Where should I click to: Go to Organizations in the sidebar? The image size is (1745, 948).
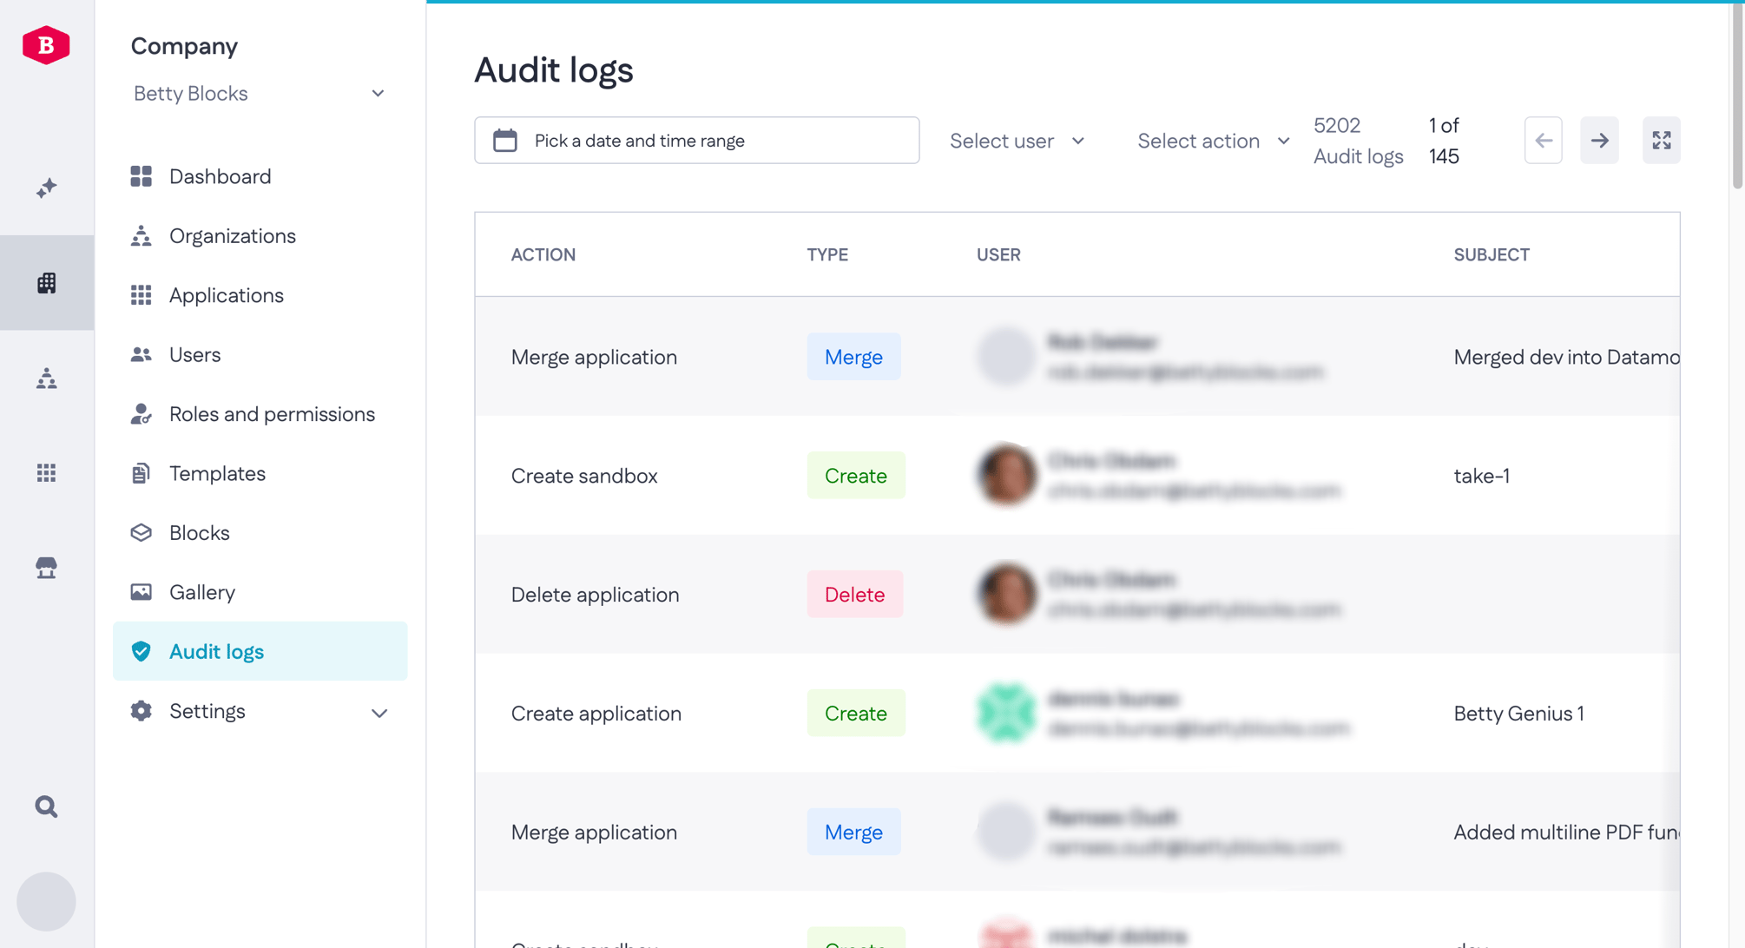(260, 236)
